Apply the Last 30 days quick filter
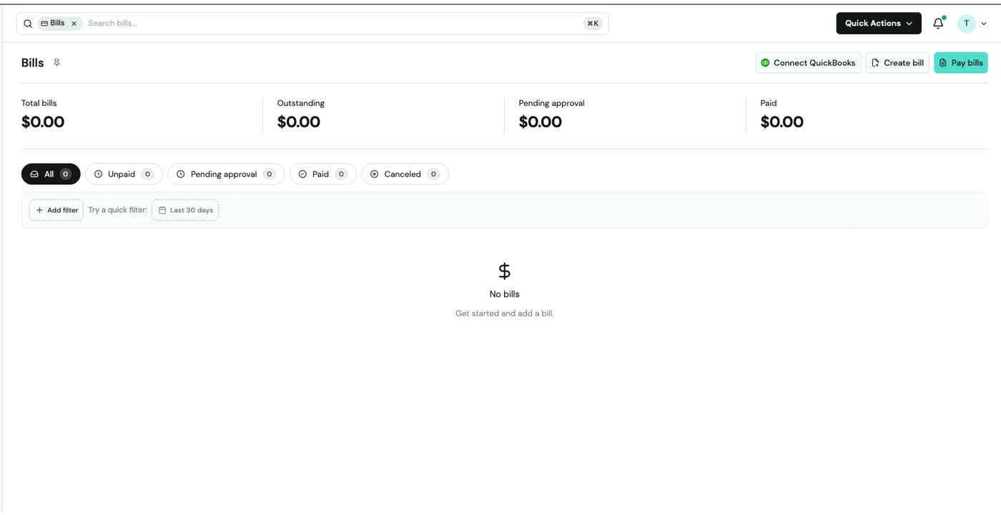 (x=185, y=210)
